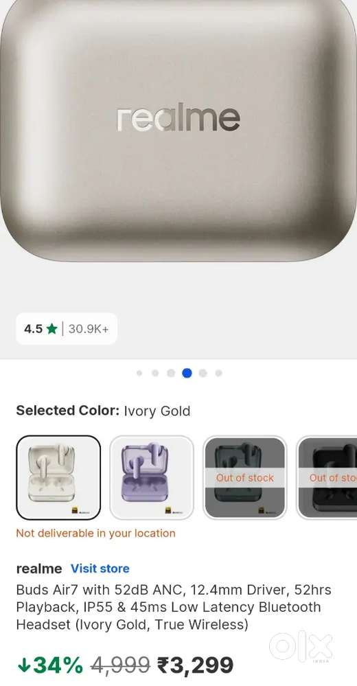This screenshot has width=357, height=686.
Task: Select the Ivory Gold color swatch
Action: tap(58, 477)
